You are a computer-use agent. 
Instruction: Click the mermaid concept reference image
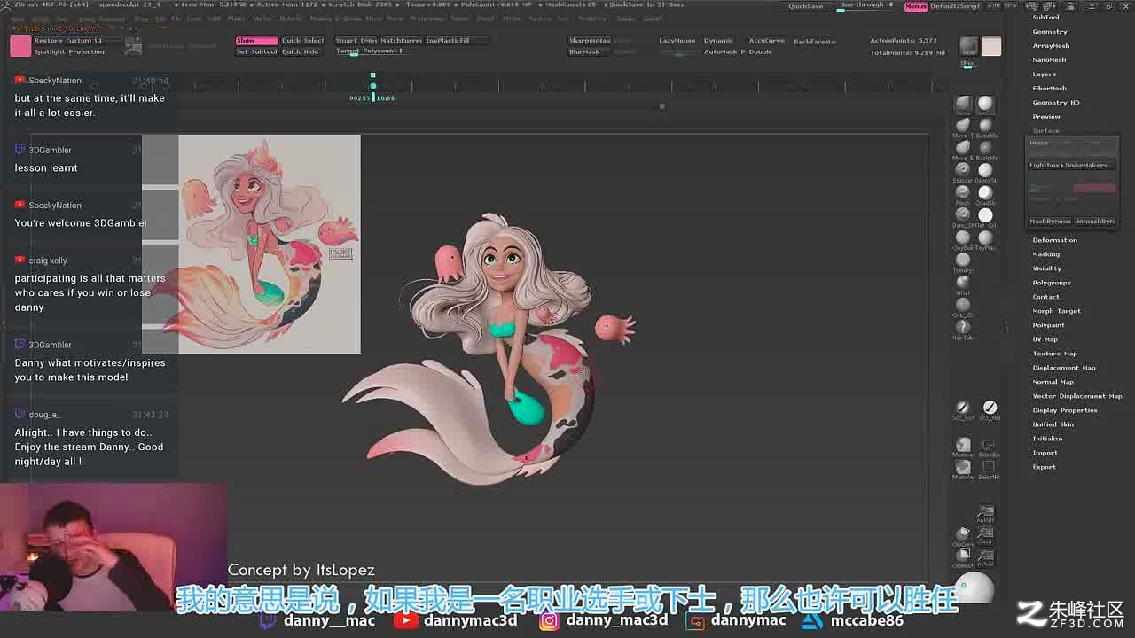(x=270, y=244)
